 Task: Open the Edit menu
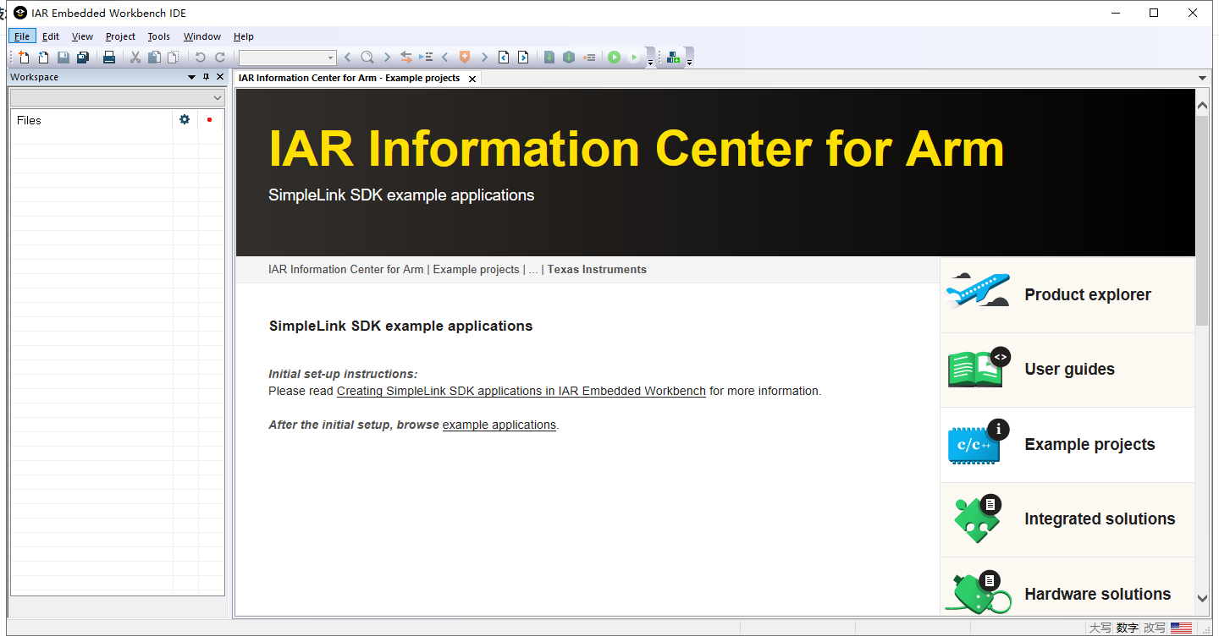(x=51, y=36)
